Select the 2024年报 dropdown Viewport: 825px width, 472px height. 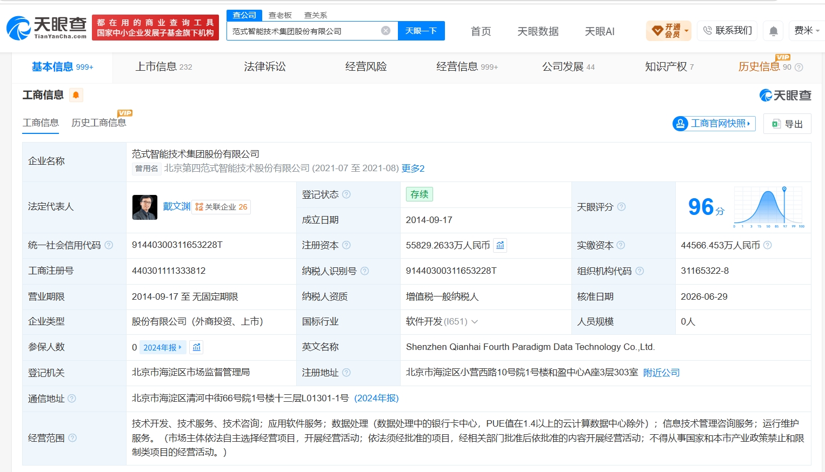163,347
